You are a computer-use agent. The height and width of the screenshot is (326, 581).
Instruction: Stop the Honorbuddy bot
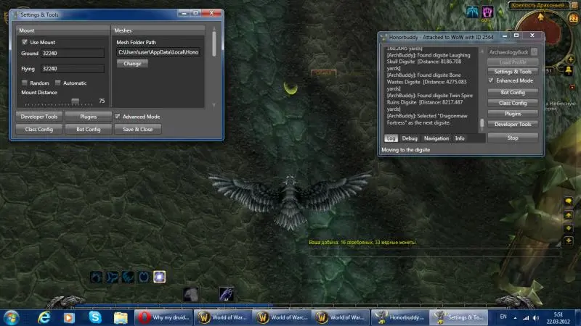tap(513, 138)
